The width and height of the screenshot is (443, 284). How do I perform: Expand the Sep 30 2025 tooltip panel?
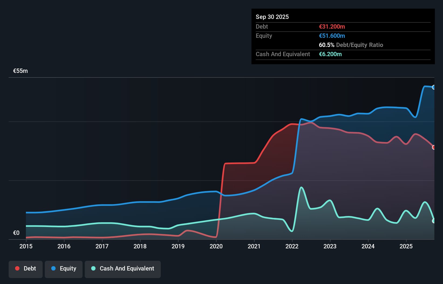tap(272, 17)
